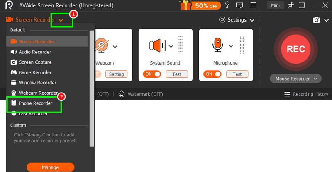Select Screen Recorder in the mode list
This screenshot has width=332, height=172.
click(x=47, y=42)
